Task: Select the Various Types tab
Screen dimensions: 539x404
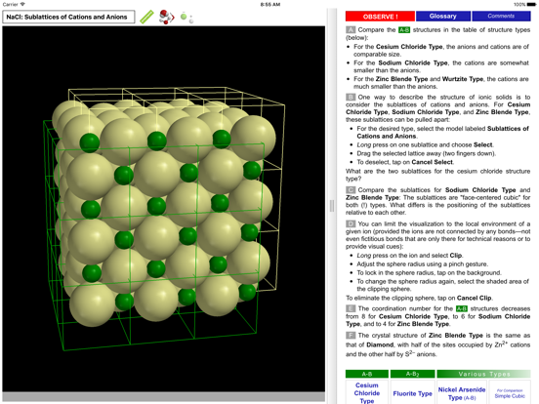Action: (483, 374)
